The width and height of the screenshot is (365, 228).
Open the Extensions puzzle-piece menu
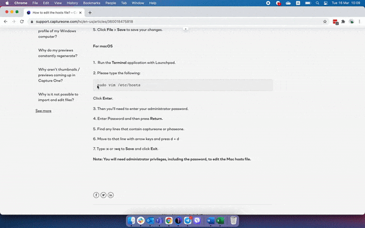point(343,22)
